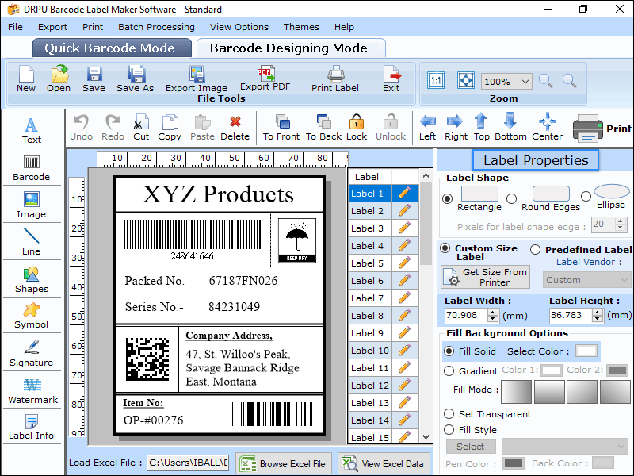Select the Image tool

32,205
